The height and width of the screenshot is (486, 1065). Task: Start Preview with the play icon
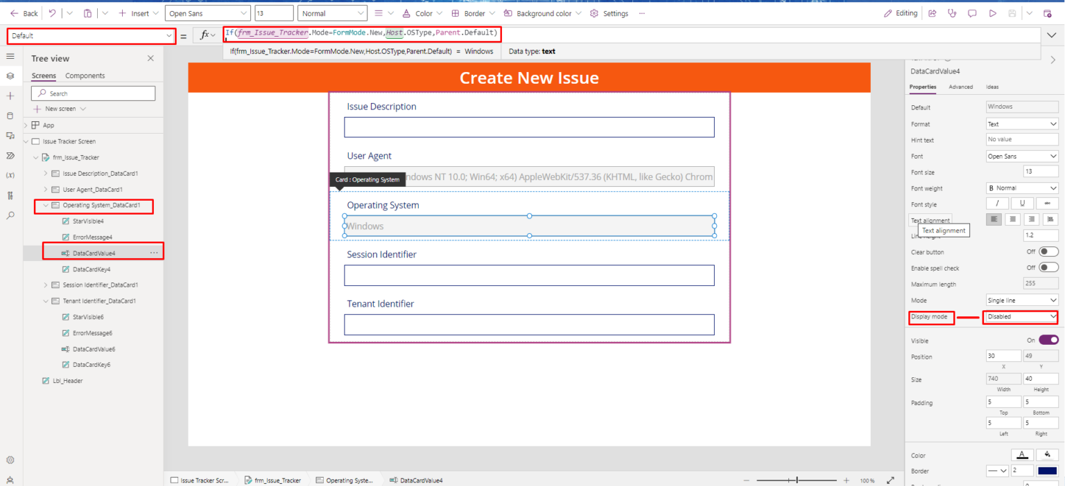coord(993,12)
